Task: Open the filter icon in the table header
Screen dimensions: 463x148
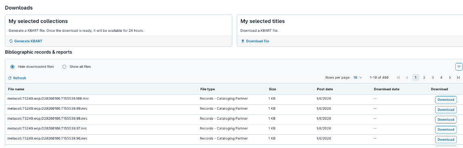Action: click(459, 67)
